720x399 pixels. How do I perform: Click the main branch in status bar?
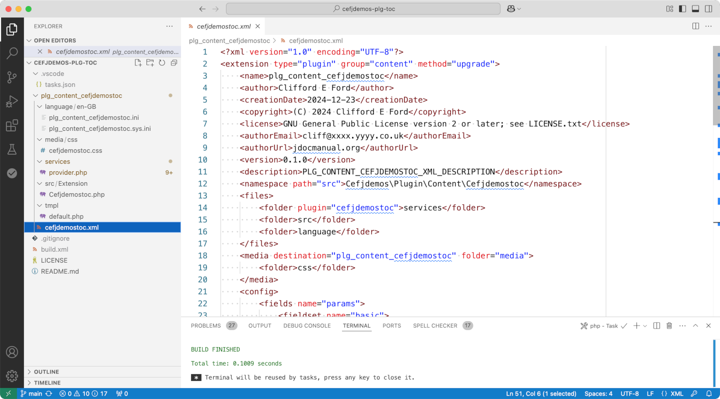(x=31, y=394)
